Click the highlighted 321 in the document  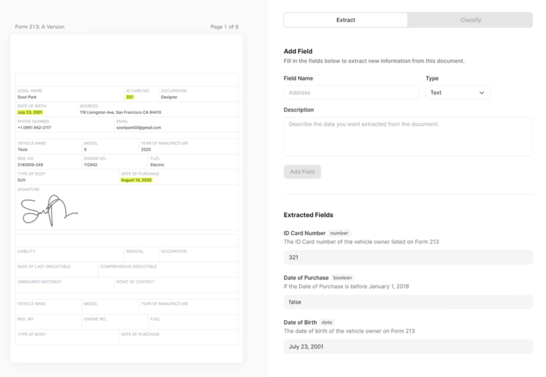coord(129,97)
